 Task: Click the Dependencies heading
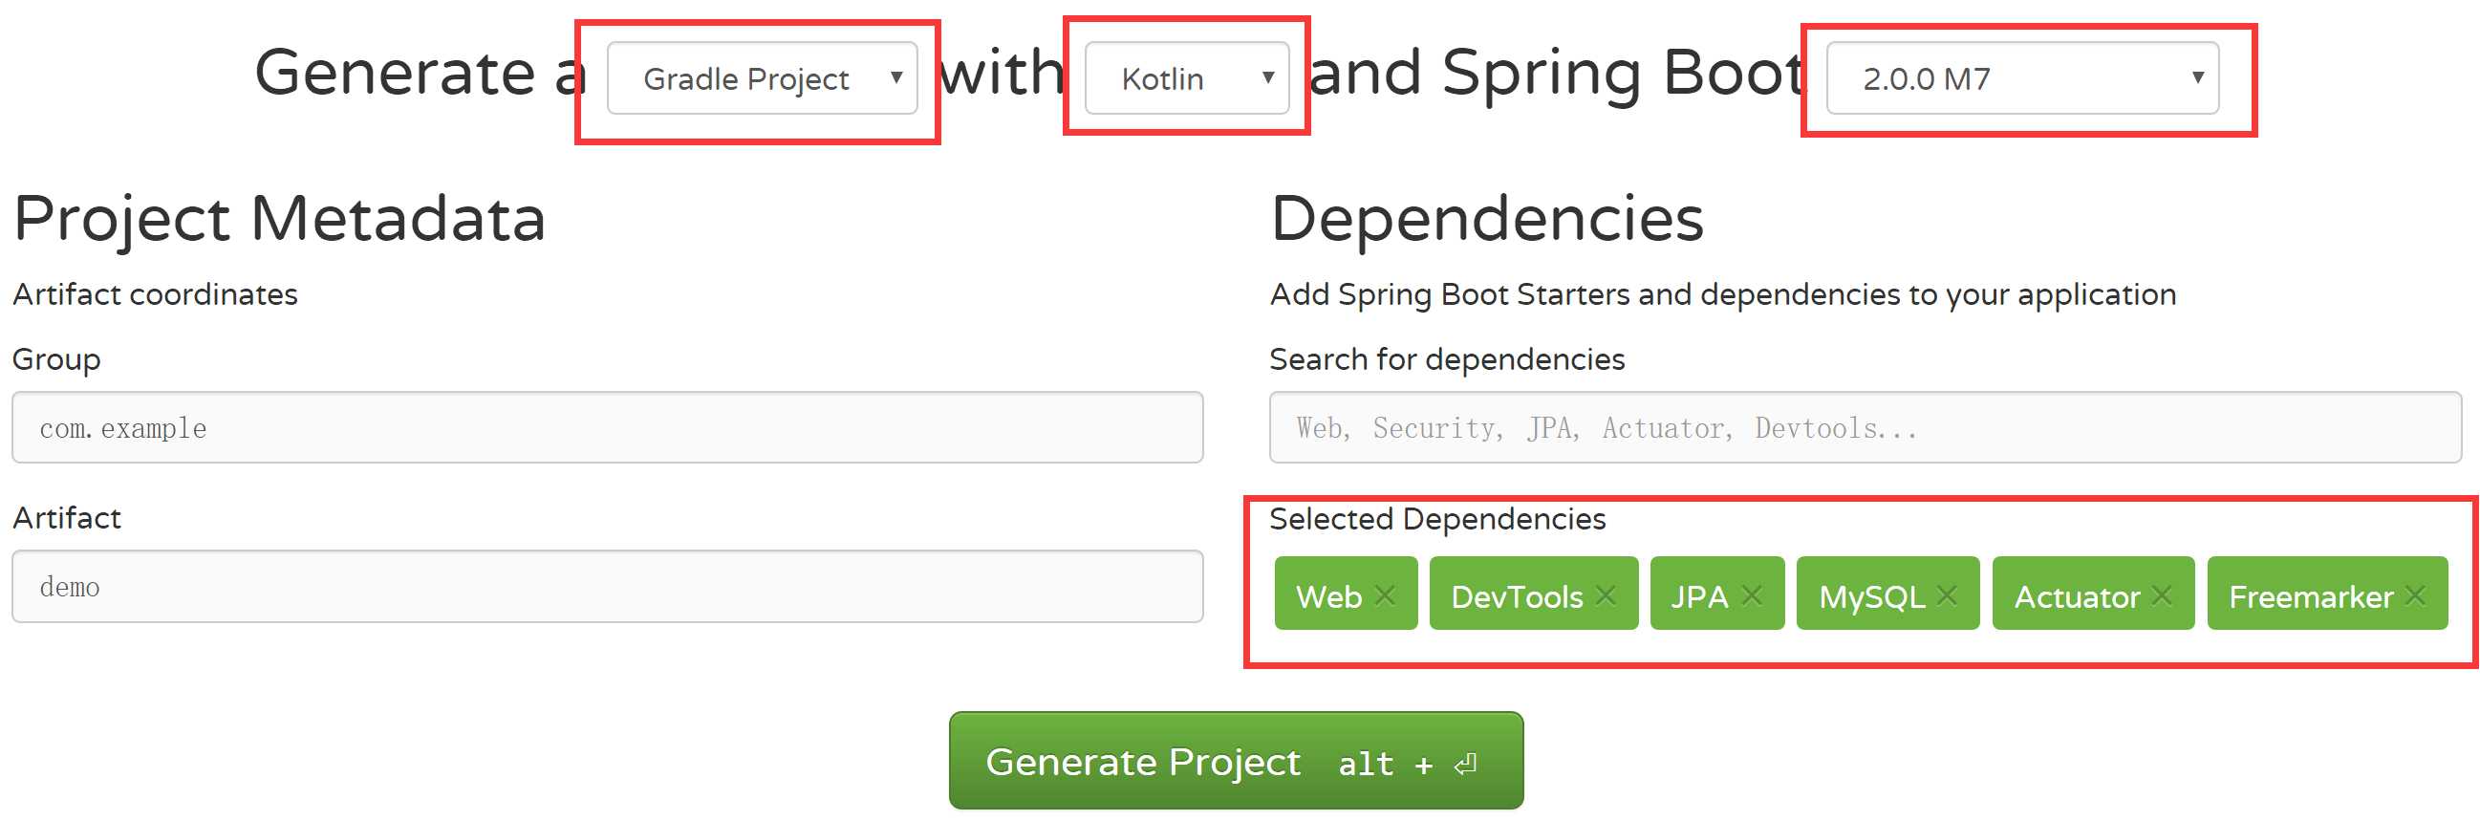coord(1486,220)
